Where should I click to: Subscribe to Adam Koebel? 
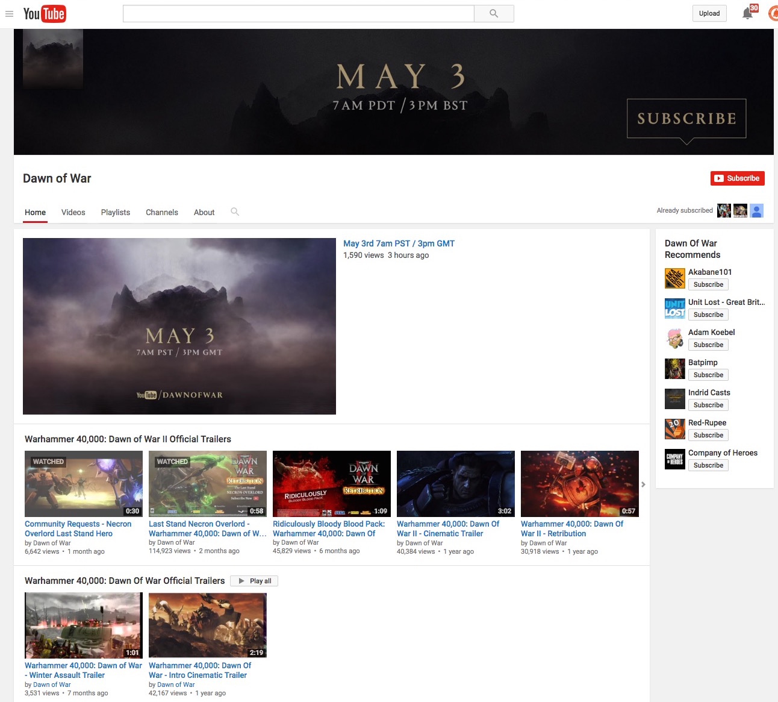tap(708, 345)
